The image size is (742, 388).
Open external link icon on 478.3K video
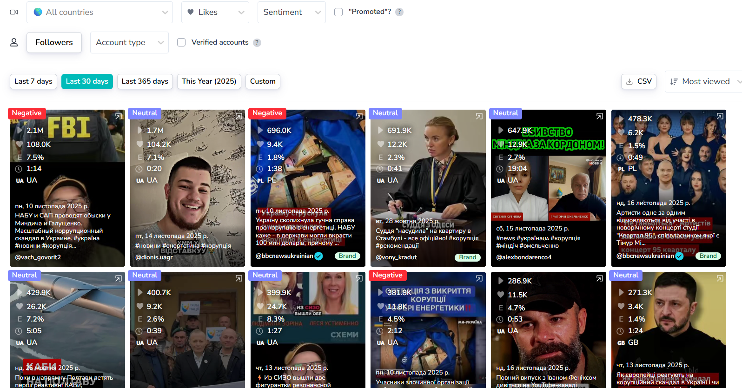click(x=720, y=116)
